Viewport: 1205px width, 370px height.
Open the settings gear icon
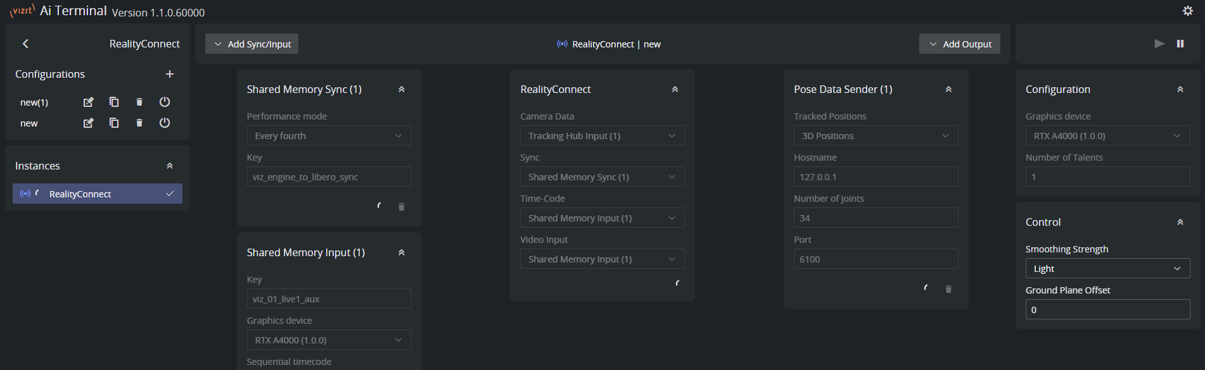[1187, 11]
